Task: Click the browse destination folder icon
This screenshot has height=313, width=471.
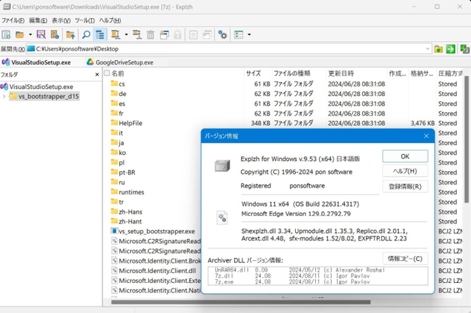Action: coord(438,49)
